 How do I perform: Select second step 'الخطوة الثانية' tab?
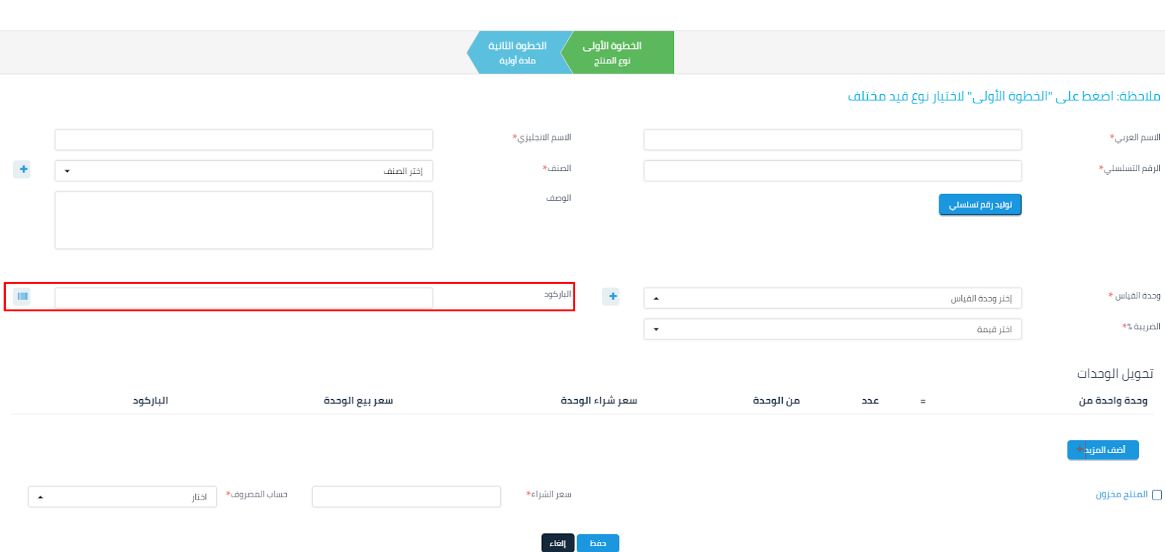pyautogui.click(x=516, y=52)
